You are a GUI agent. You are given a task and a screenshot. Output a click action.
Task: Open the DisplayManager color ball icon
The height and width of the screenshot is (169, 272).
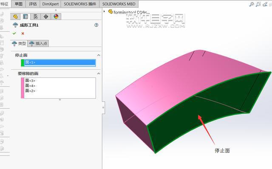(56, 17)
